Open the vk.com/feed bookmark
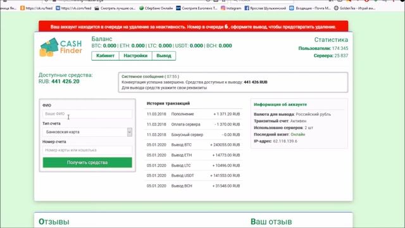Image resolution: width=405 pixels, height=228 pixels. (73, 8)
